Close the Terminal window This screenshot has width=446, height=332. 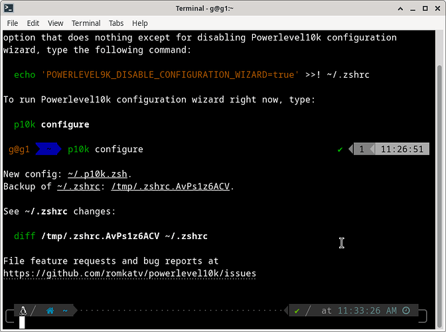point(437,9)
